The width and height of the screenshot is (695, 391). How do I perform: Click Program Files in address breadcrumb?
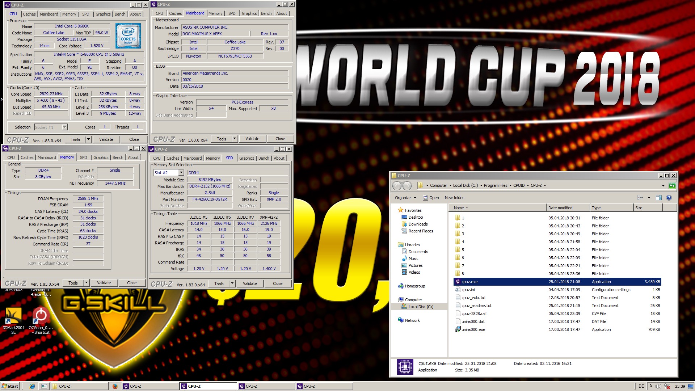[495, 185]
